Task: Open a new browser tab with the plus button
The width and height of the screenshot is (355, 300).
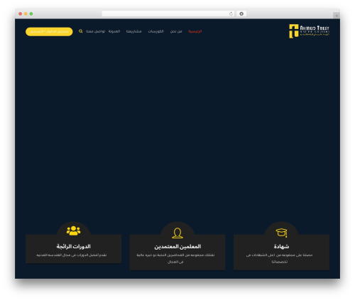Action: pos(337,16)
